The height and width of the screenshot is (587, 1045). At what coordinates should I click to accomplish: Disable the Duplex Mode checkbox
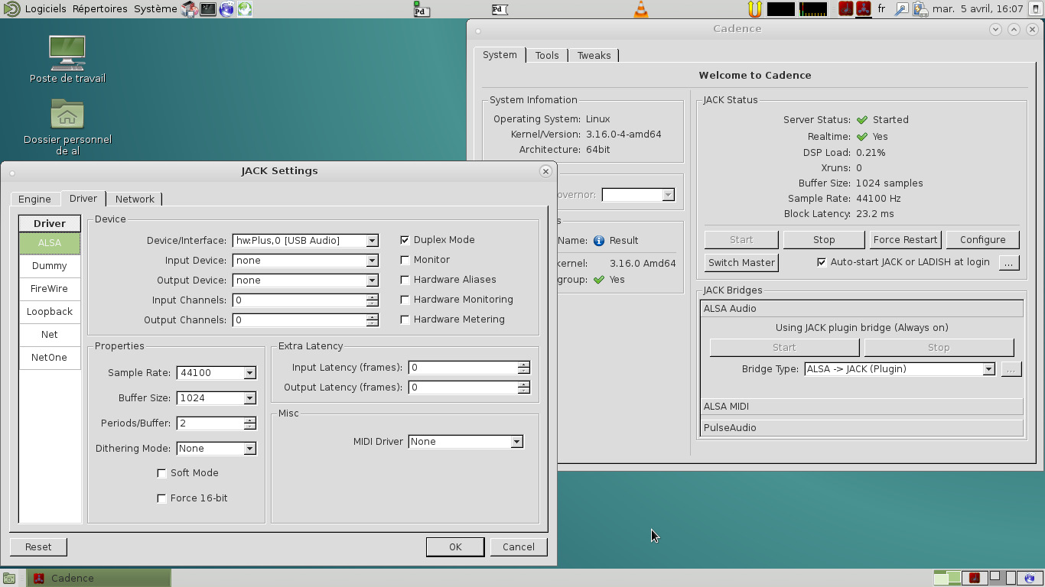(x=405, y=240)
